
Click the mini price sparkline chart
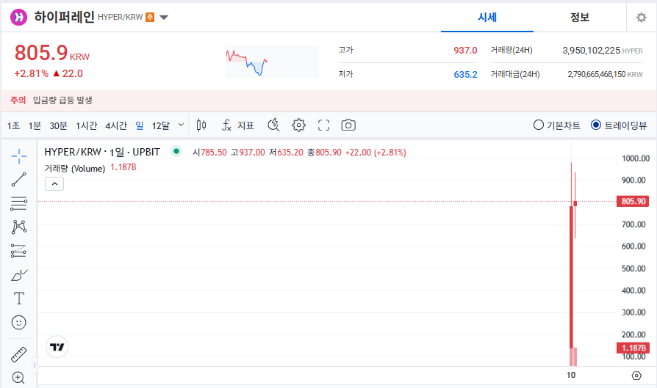(x=273, y=62)
